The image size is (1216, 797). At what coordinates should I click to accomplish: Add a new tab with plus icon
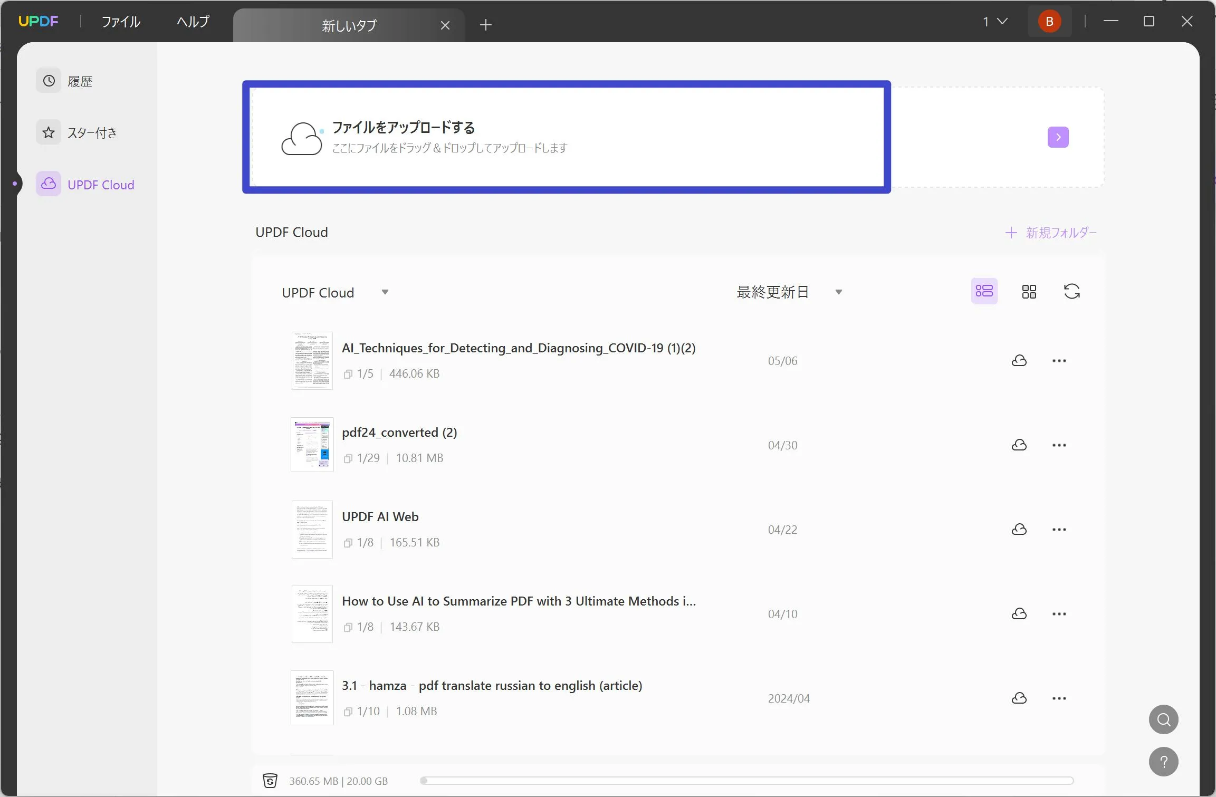click(x=486, y=25)
